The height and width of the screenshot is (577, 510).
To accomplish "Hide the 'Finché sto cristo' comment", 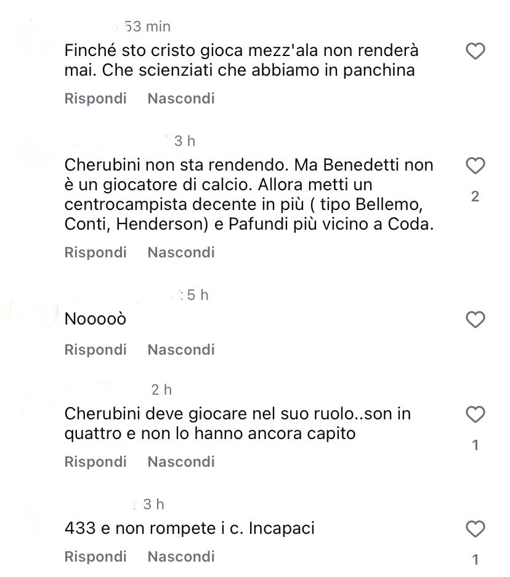I will pyautogui.click(x=181, y=99).
